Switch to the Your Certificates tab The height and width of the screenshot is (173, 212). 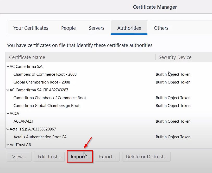pyautogui.click(x=31, y=28)
